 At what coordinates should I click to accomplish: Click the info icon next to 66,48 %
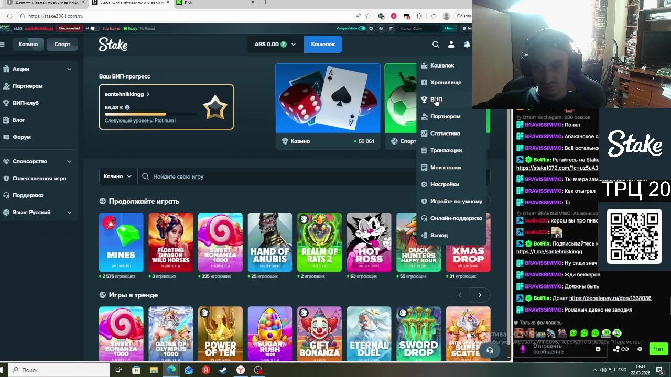[127, 107]
